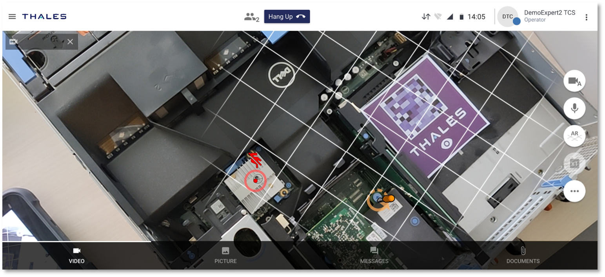Switch to the PICTURE tab

[x=225, y=255]
